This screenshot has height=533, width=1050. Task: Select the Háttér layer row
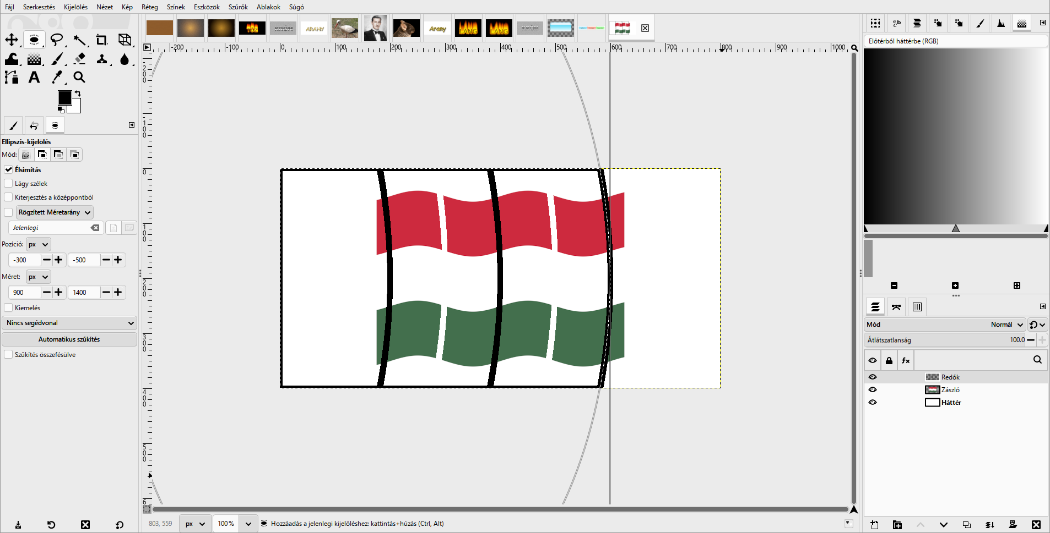point(956,402)
